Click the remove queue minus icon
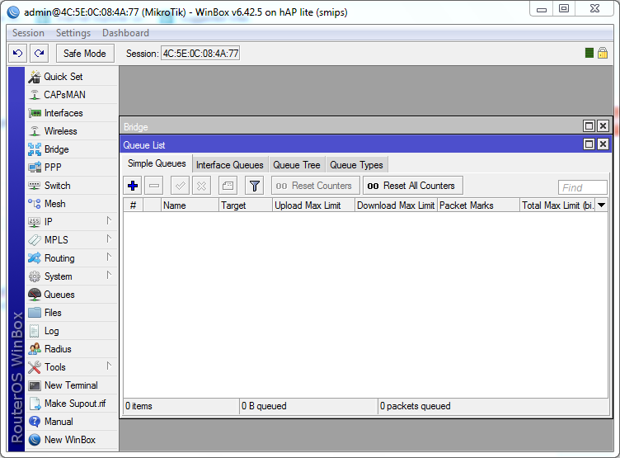 coord(154,185)
